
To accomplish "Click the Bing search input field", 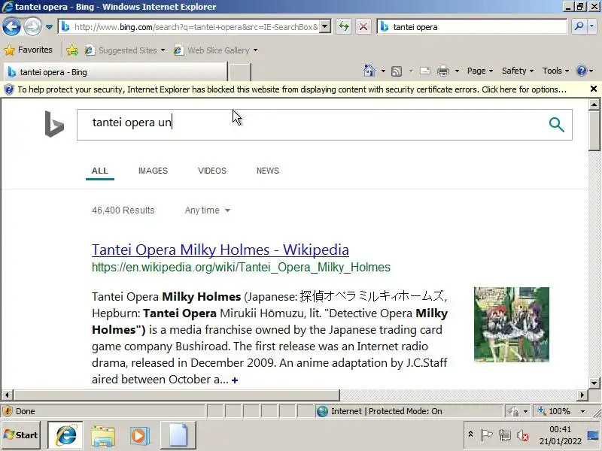I will click(x=311, y=125).
